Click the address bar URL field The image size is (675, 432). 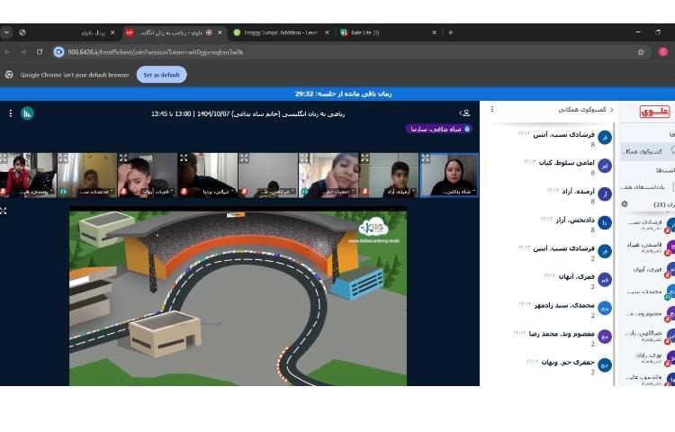tap(345, 52)
